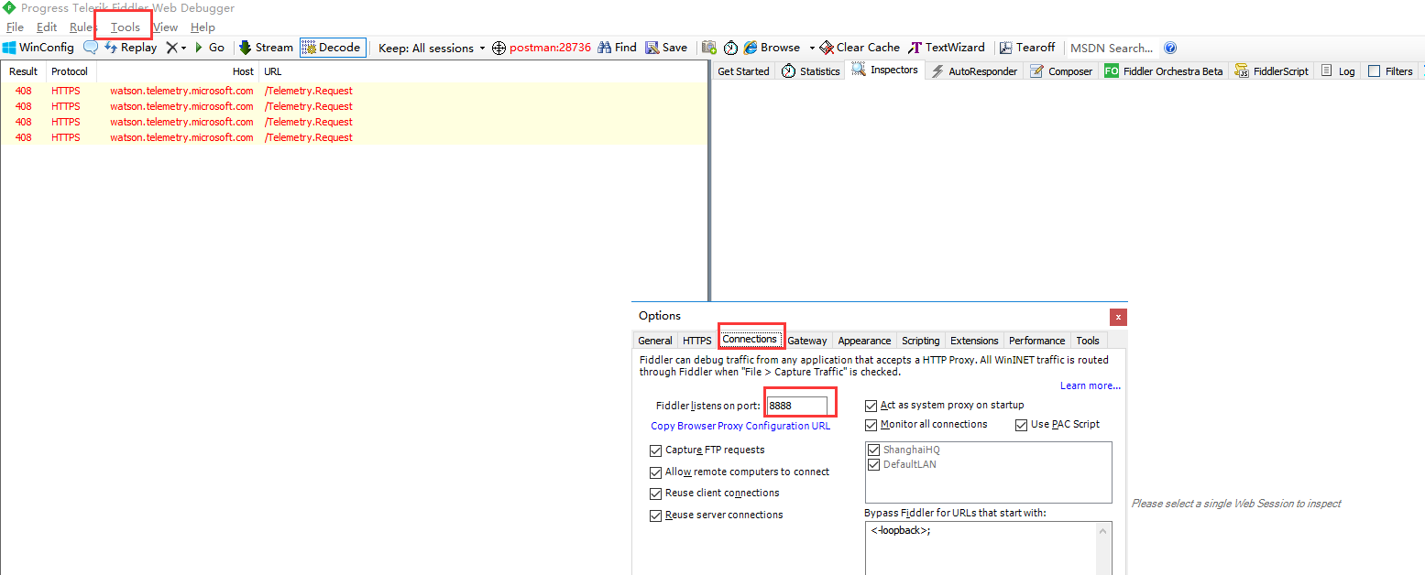Save sessions with toolbar Save icon
Viewport: 1425px width, 575px height.
pos(666,48)
